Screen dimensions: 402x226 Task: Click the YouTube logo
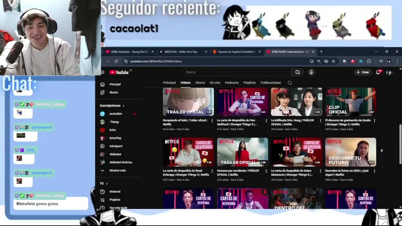pyautogui.click(x=119, y=72)
